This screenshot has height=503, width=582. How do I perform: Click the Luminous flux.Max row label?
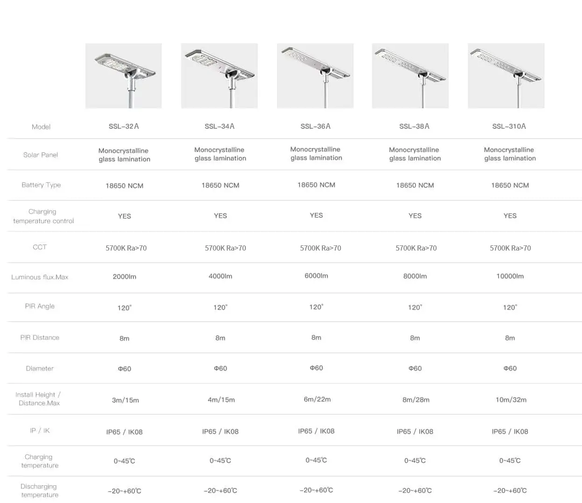tap(40, 277)
